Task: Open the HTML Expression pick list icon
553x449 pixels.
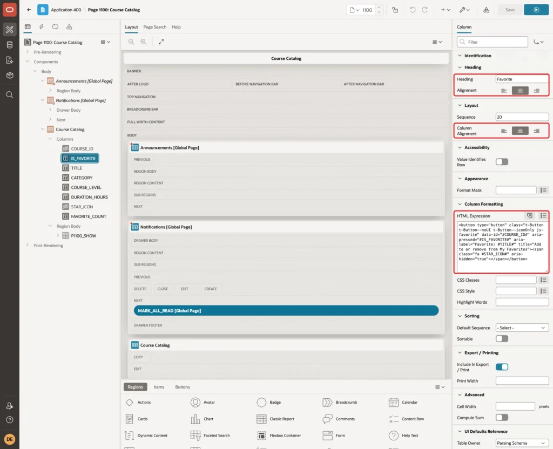Action: pos(543,216)
